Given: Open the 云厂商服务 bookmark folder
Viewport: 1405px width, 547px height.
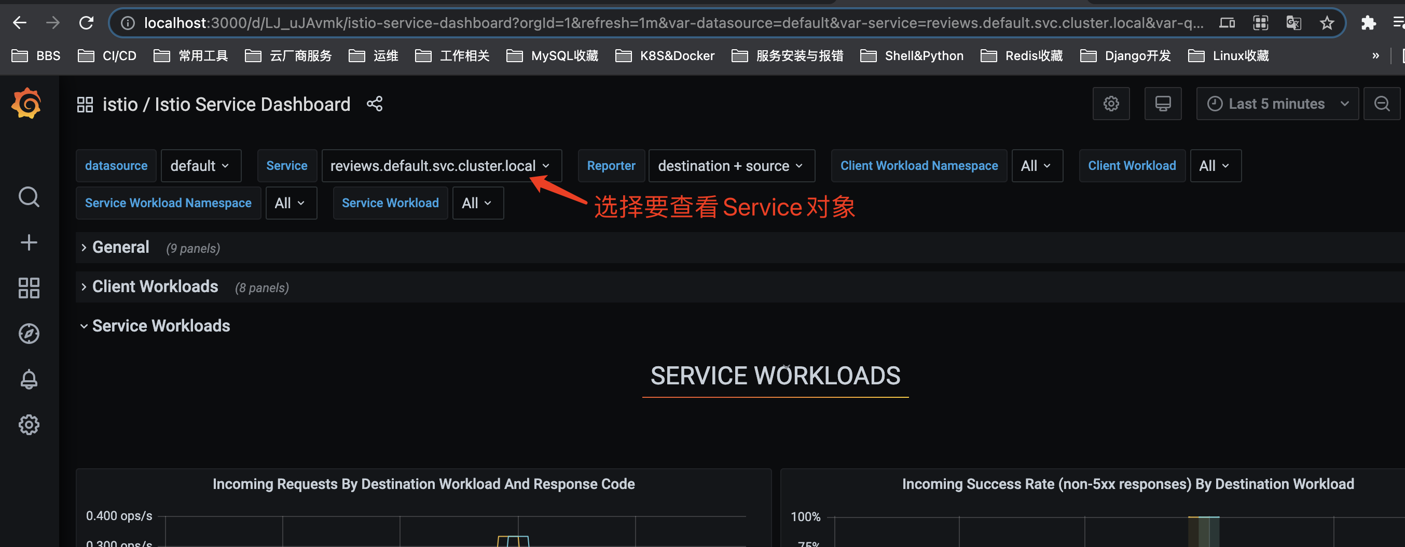Looking at the screenshot, I should 288,55.
